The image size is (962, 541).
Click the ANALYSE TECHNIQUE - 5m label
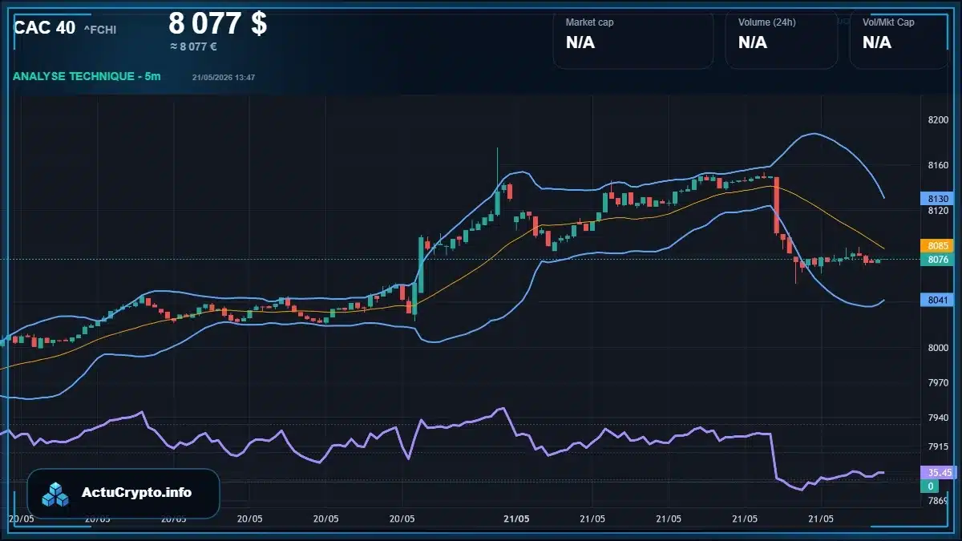pos(87,76)
